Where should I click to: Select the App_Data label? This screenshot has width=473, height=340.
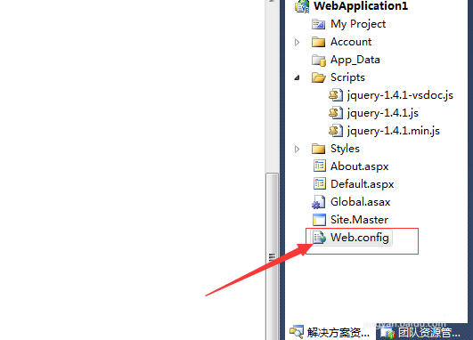pyautogui.click(x=355, y=60)
